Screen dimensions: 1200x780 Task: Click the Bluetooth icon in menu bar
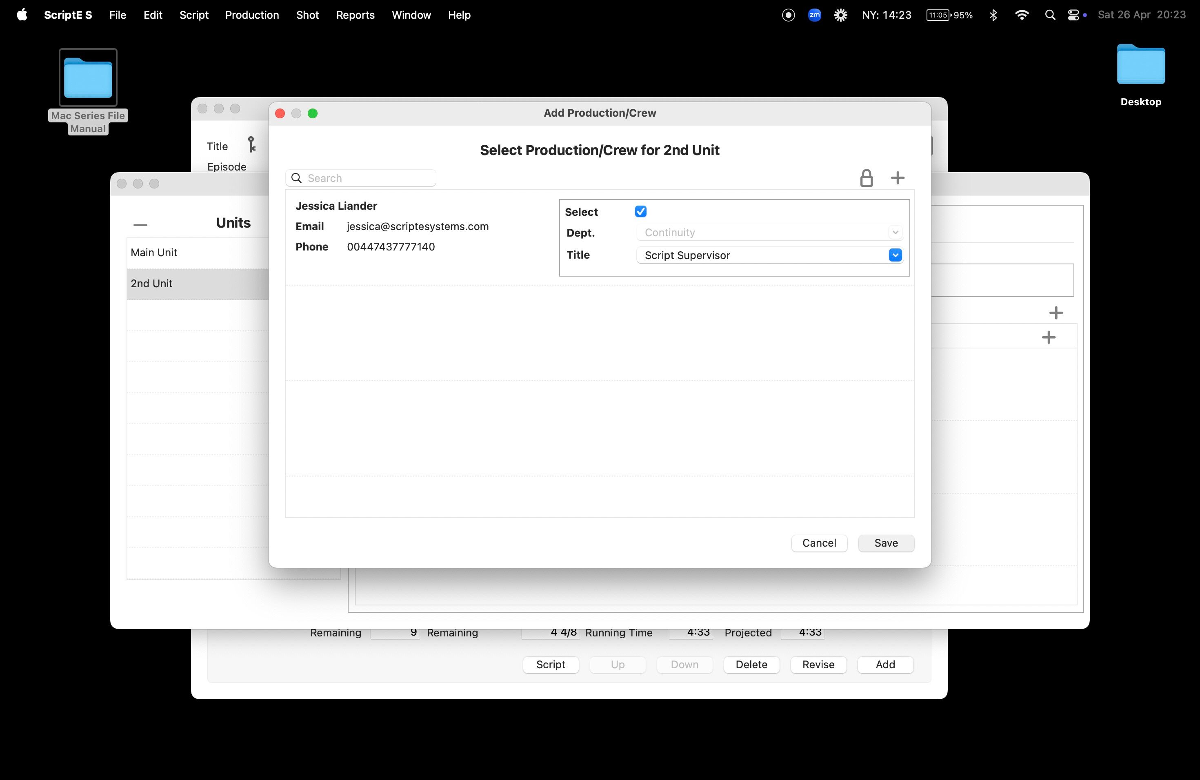(993, 15)
